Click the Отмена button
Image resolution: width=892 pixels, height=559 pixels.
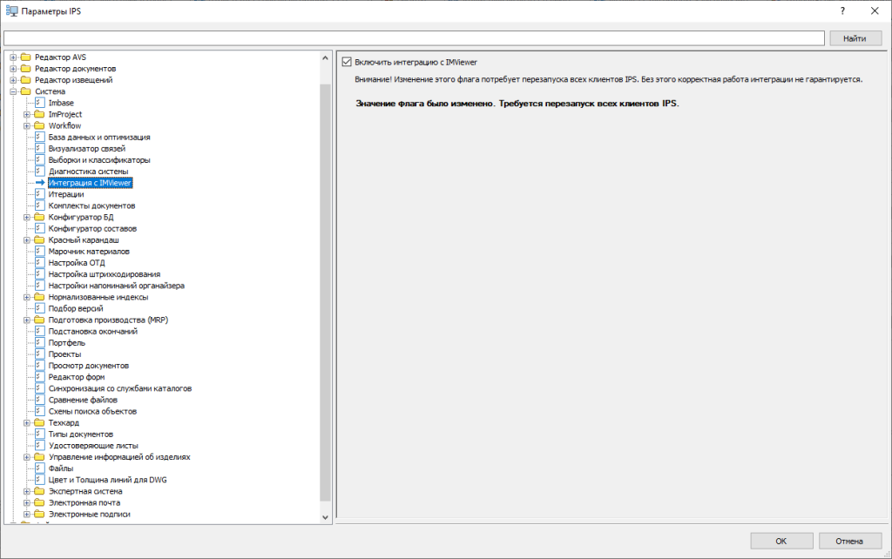pyautogui.click(x=849, y=541)
